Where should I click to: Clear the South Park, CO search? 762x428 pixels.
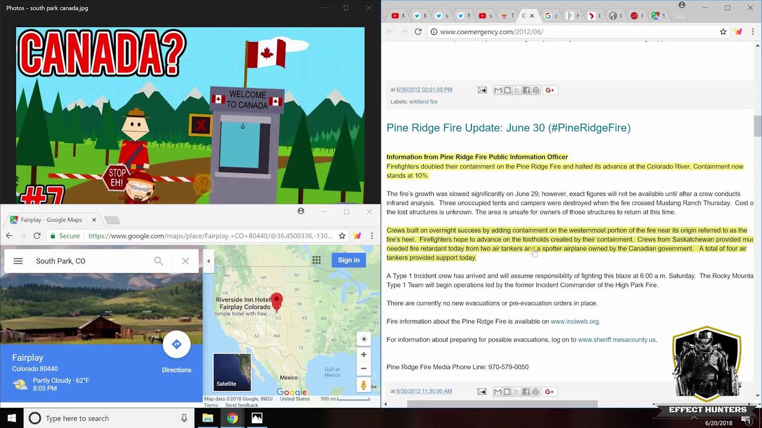click(x=185, y=261)
